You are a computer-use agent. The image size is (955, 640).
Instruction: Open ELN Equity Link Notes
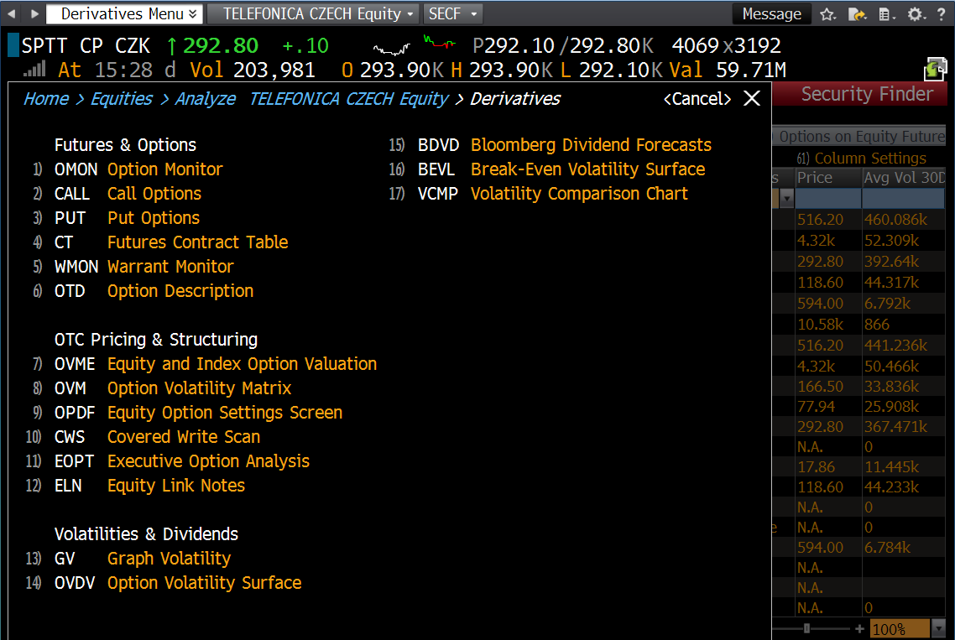(x=150, y=486)
